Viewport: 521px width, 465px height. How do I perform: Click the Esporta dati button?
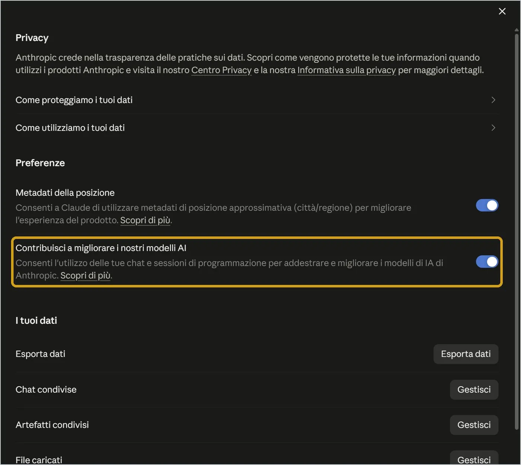pos(466,354)
